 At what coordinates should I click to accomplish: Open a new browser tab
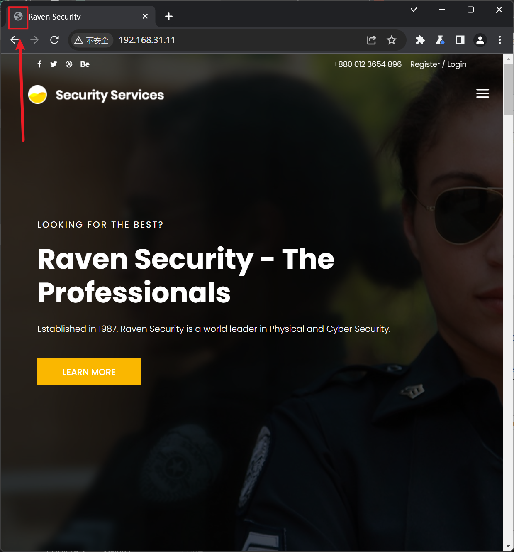click(x=169, y=16)
